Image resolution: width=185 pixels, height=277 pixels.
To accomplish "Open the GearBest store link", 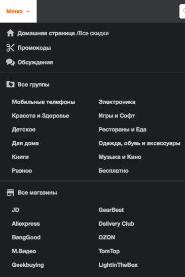I will pyautogui.click(x=111, y=210).
